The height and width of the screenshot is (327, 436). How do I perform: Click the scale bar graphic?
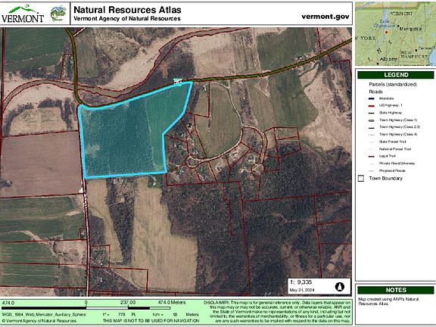(86, 308)
